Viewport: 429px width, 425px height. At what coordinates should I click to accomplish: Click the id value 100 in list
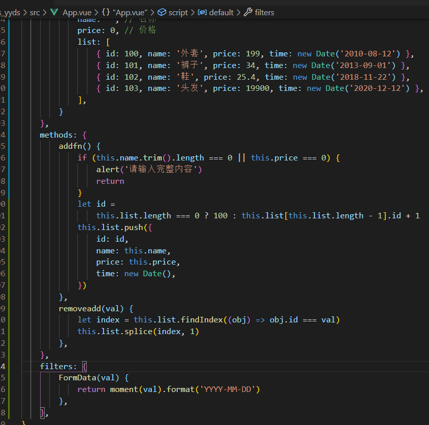(131, 54)
